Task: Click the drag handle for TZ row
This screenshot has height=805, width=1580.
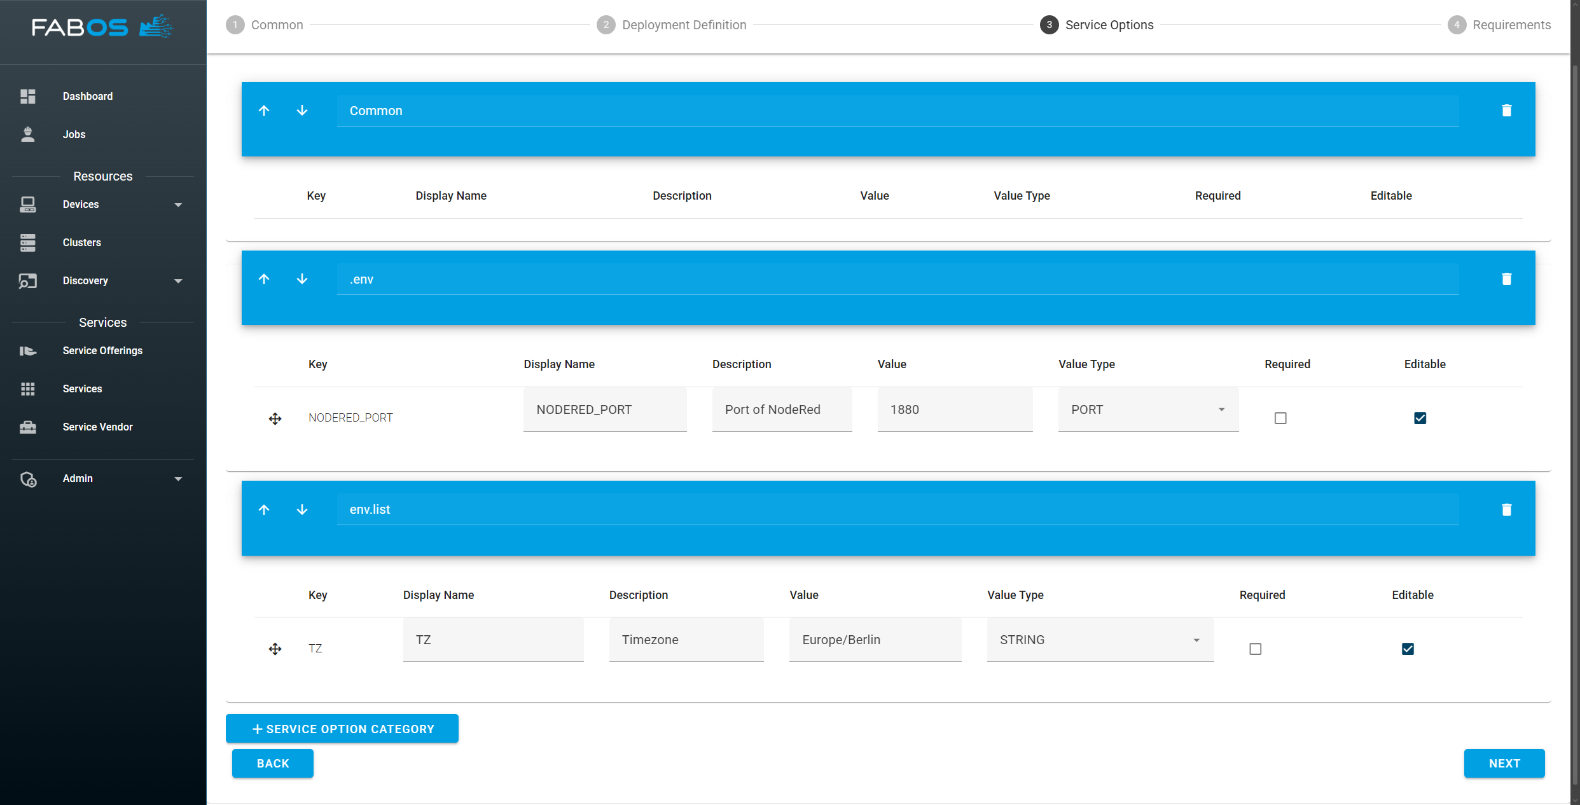Action: tap(275, 649)
